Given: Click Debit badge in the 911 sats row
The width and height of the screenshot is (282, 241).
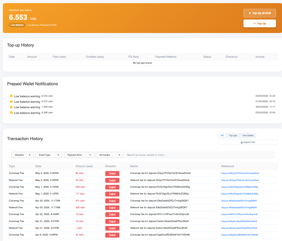Looking at the screenshot, I should [x=112, y=201].
